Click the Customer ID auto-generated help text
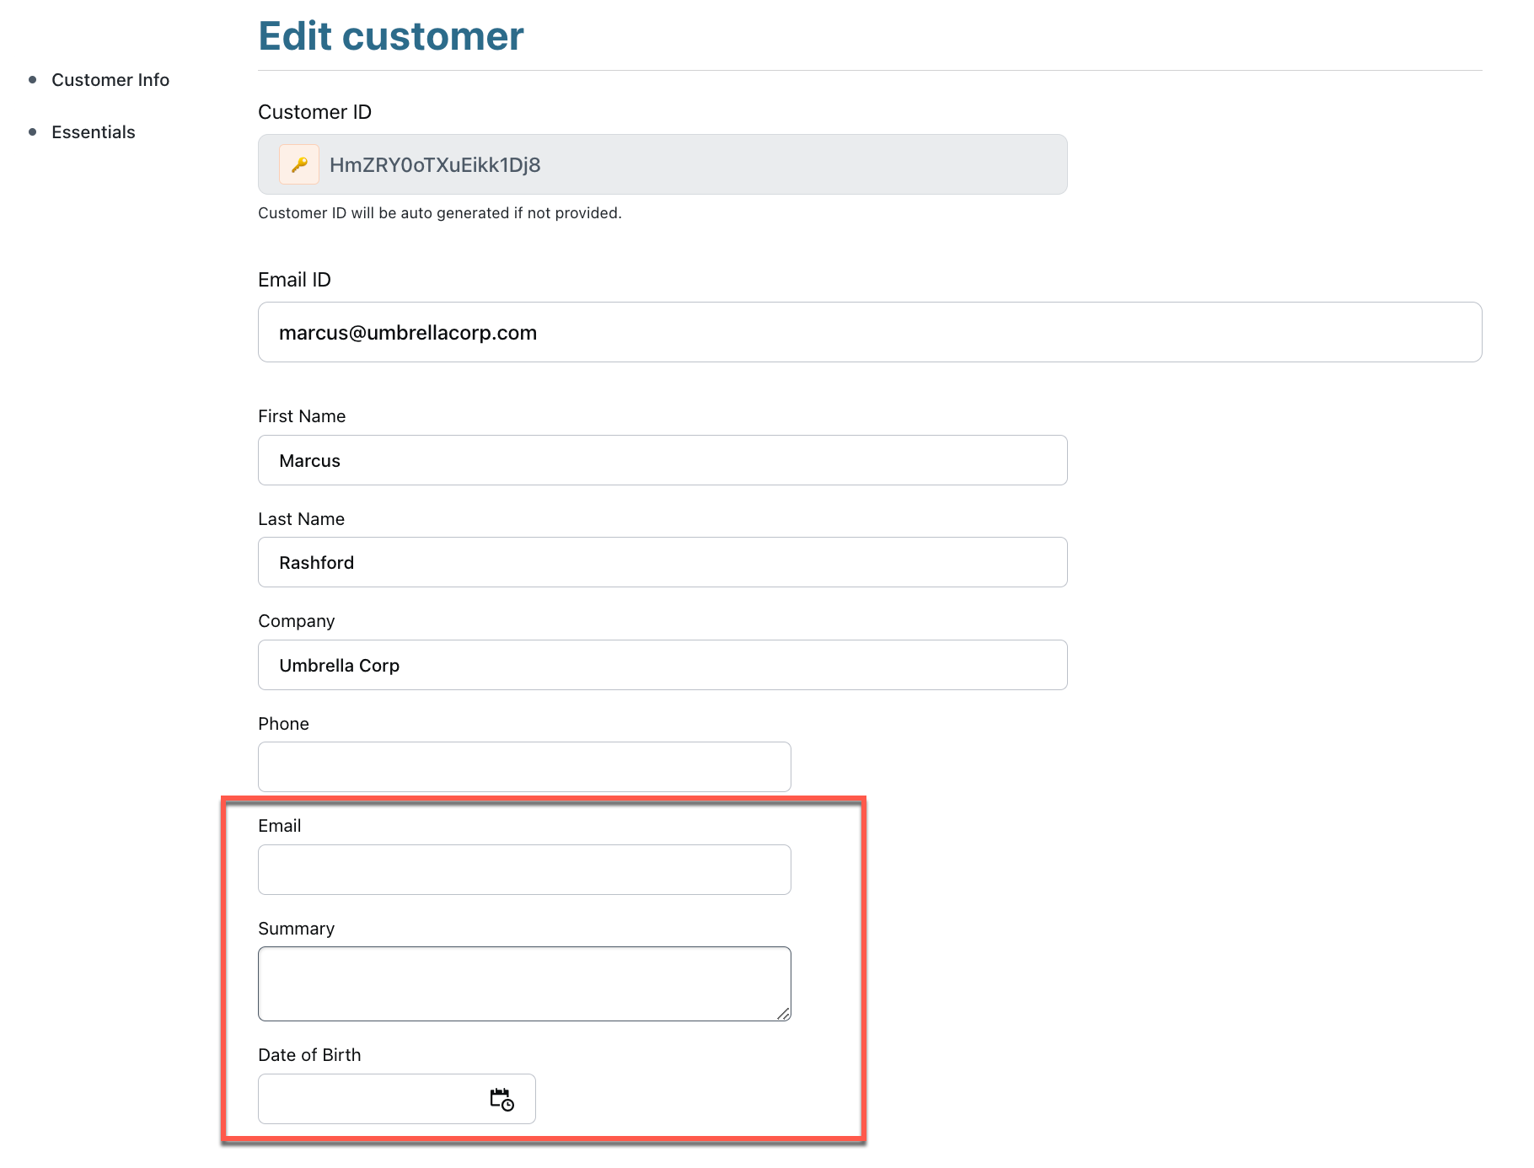The image size is (1534, 1168). (439, 213)
